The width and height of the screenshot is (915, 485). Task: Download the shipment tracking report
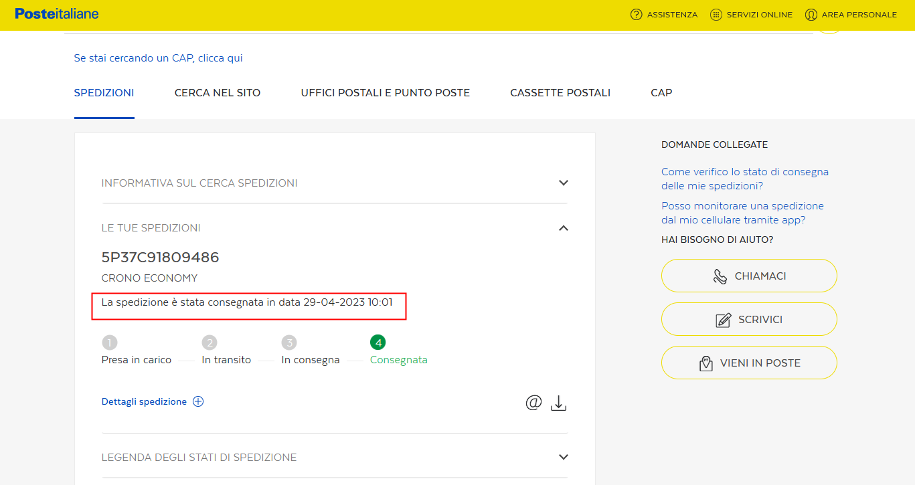click(x=558, y=403)
